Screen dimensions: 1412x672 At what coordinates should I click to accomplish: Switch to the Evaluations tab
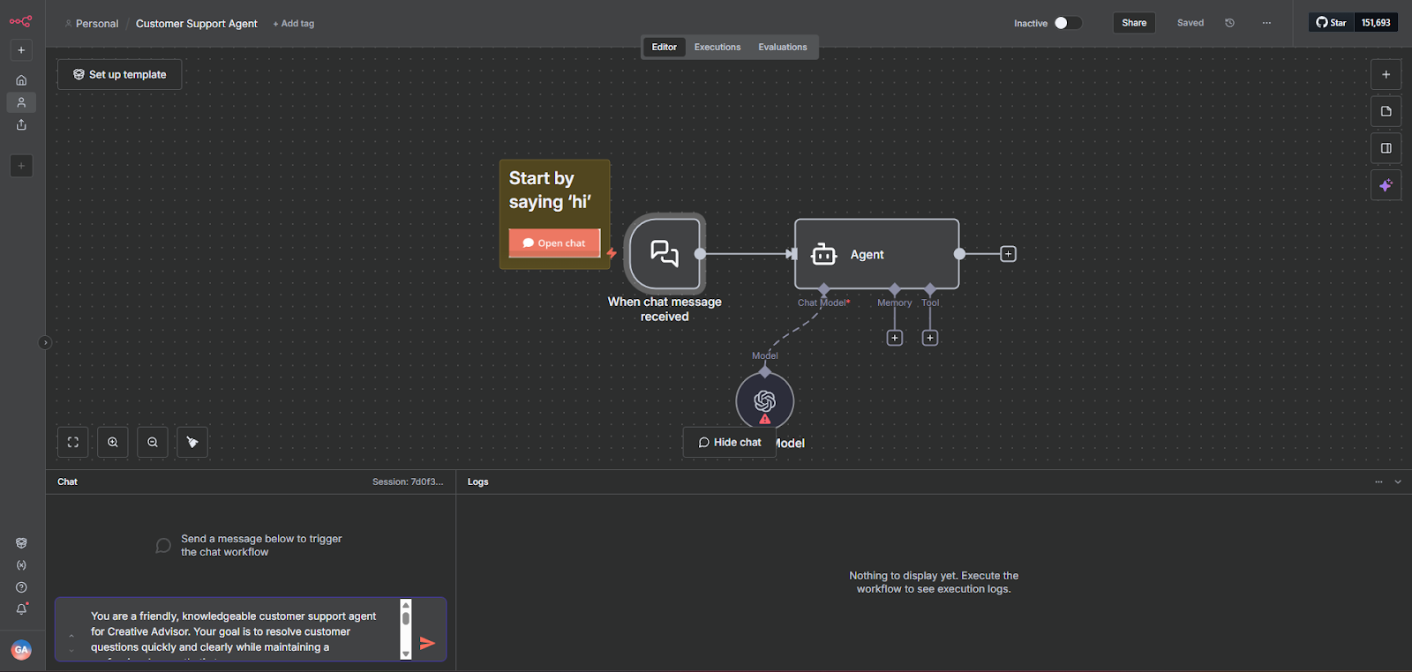(782, 47)
